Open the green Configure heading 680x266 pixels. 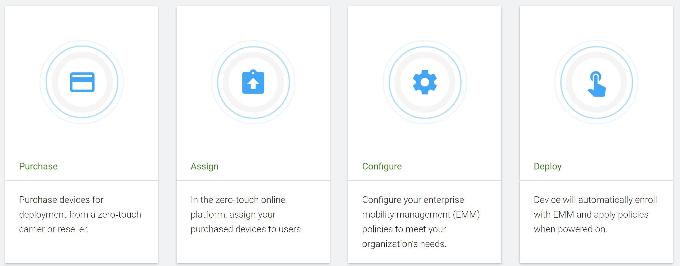tap(382, 166)
